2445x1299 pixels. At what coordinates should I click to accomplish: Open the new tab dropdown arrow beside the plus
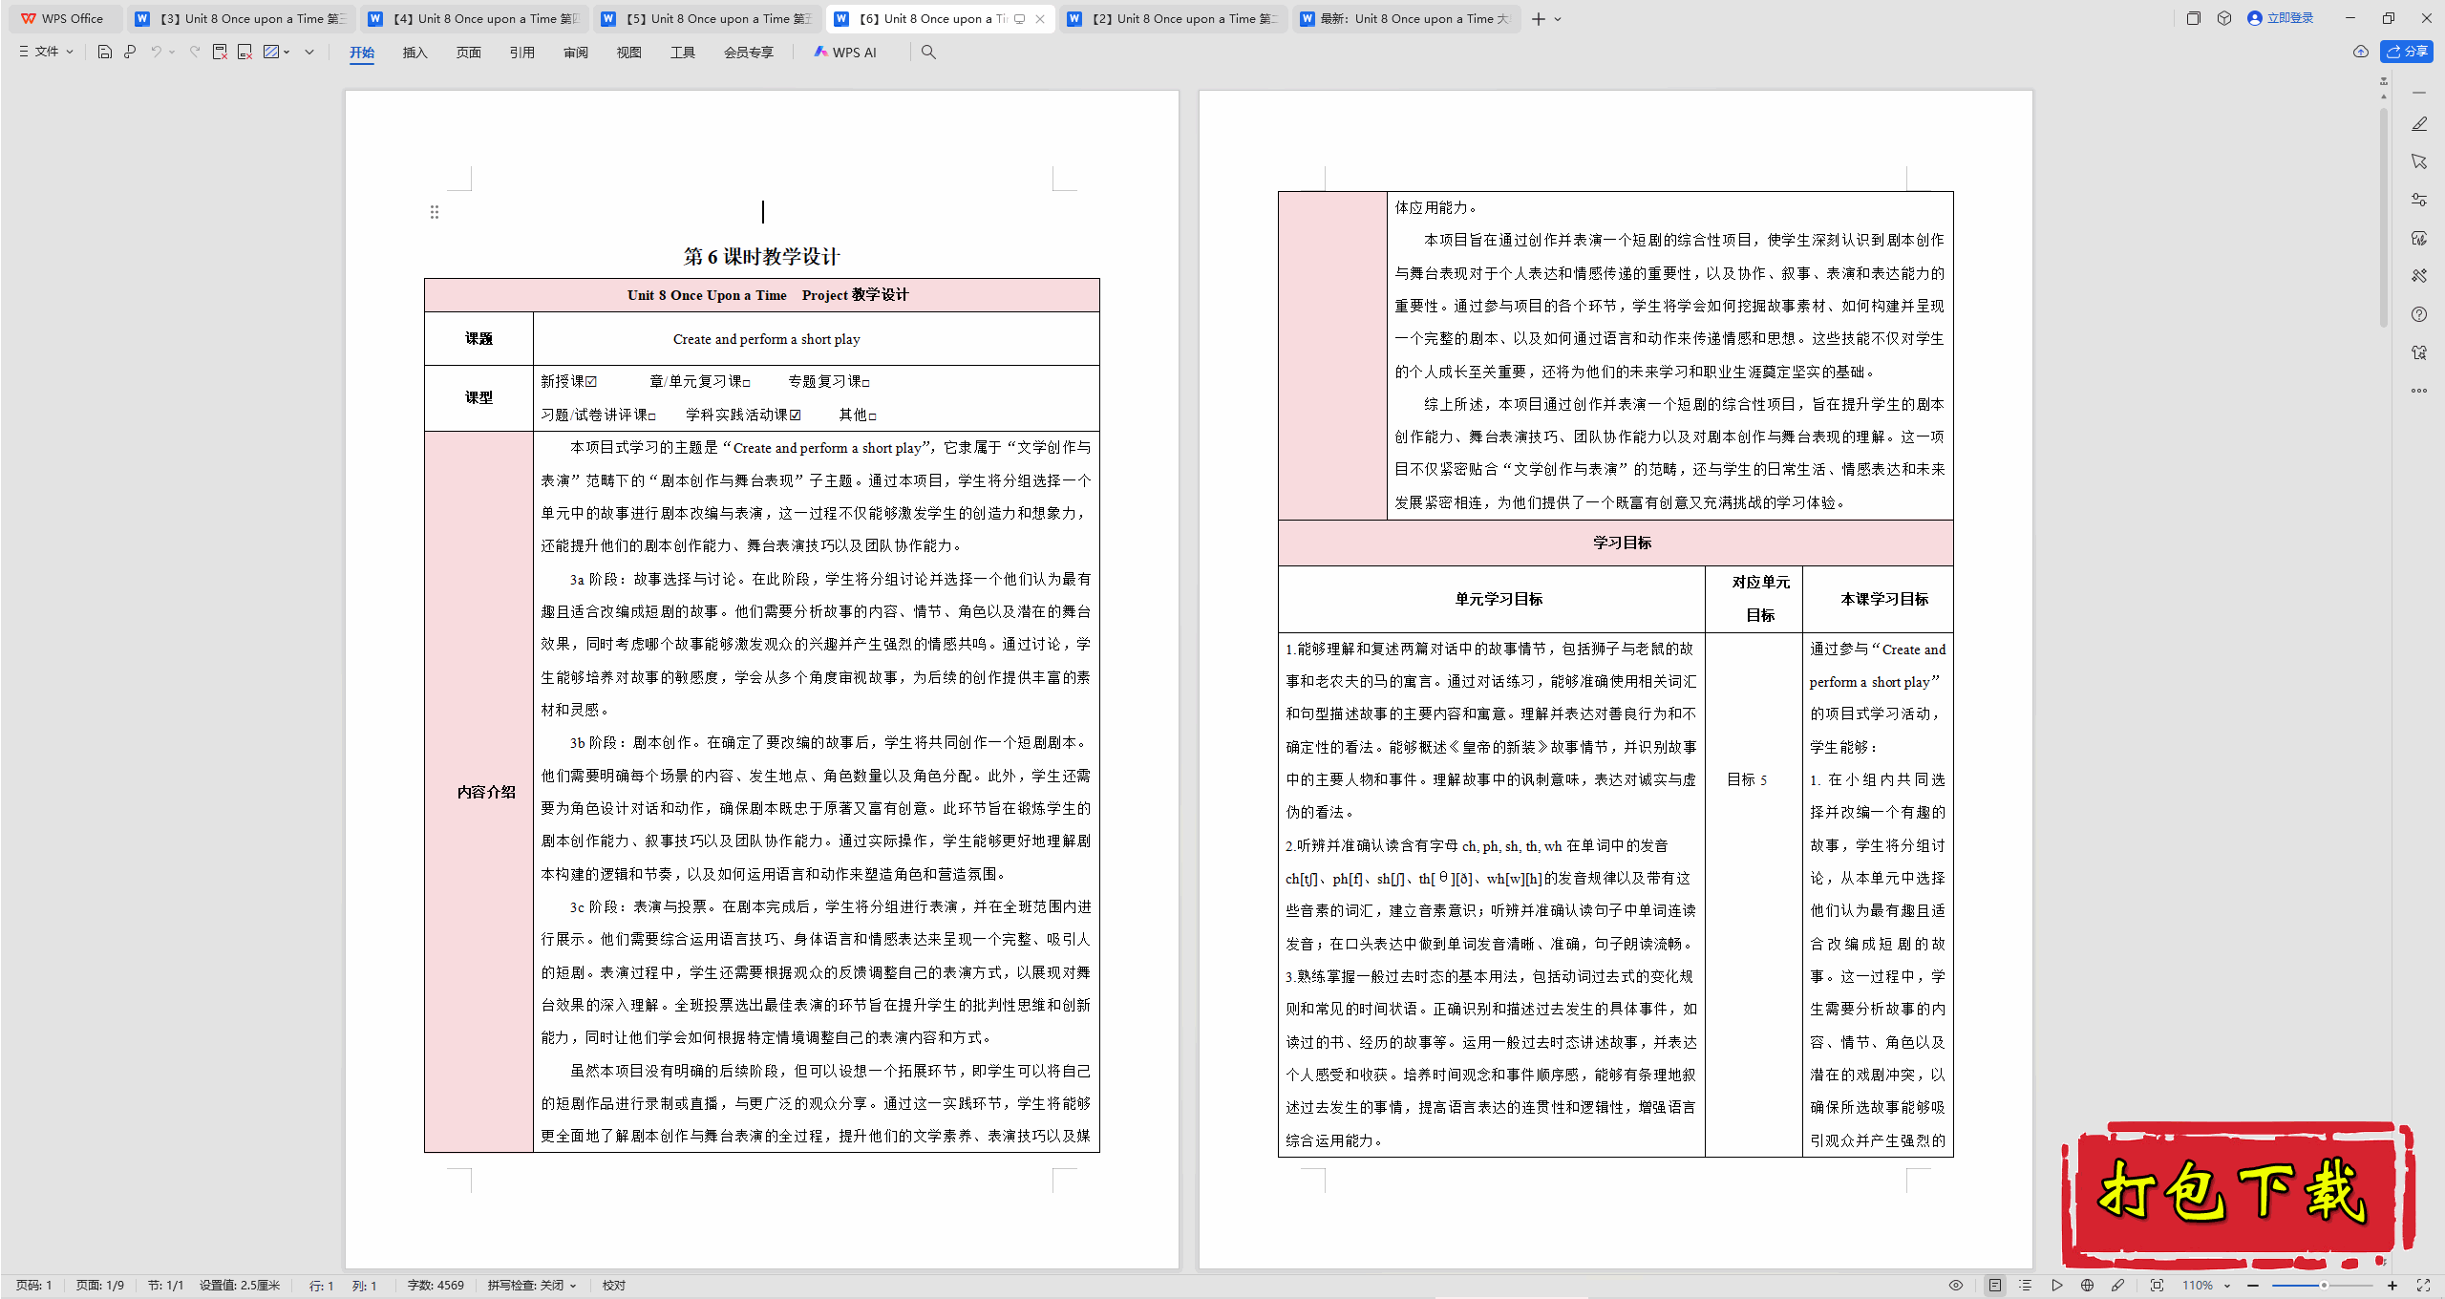[x=1558, y=19]
